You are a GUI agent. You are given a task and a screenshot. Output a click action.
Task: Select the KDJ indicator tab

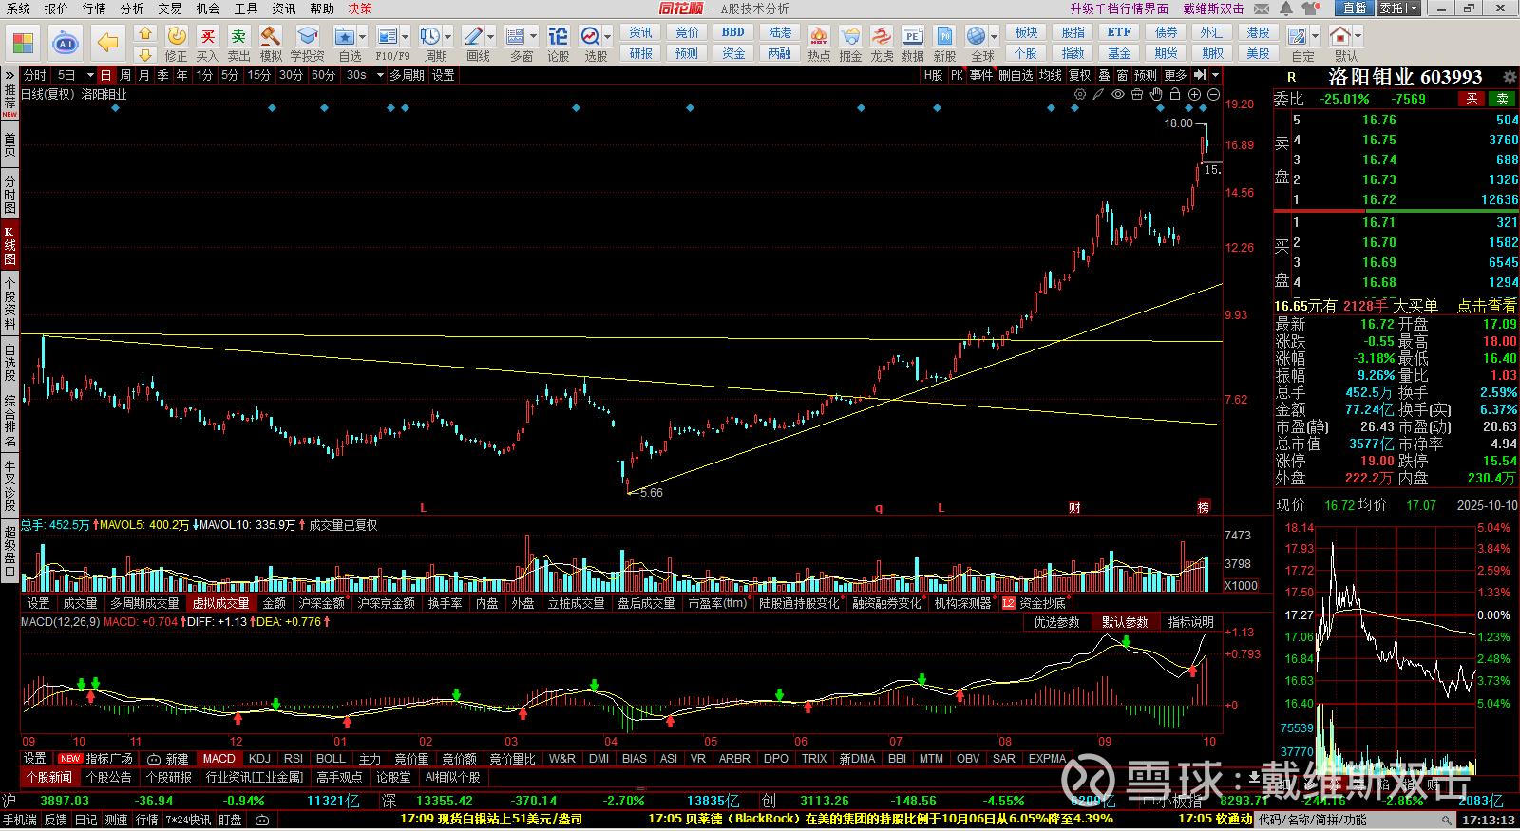point(259,759)
